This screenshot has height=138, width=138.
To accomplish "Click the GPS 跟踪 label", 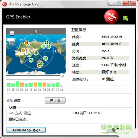I will [x=15, y=101].
